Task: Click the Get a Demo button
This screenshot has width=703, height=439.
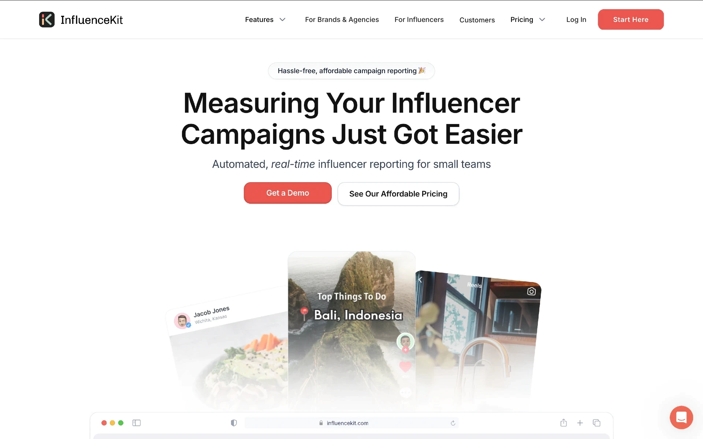Action: tap(287, 193)
